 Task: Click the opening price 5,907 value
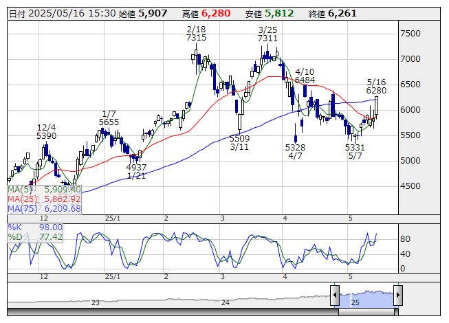point(153,14)
